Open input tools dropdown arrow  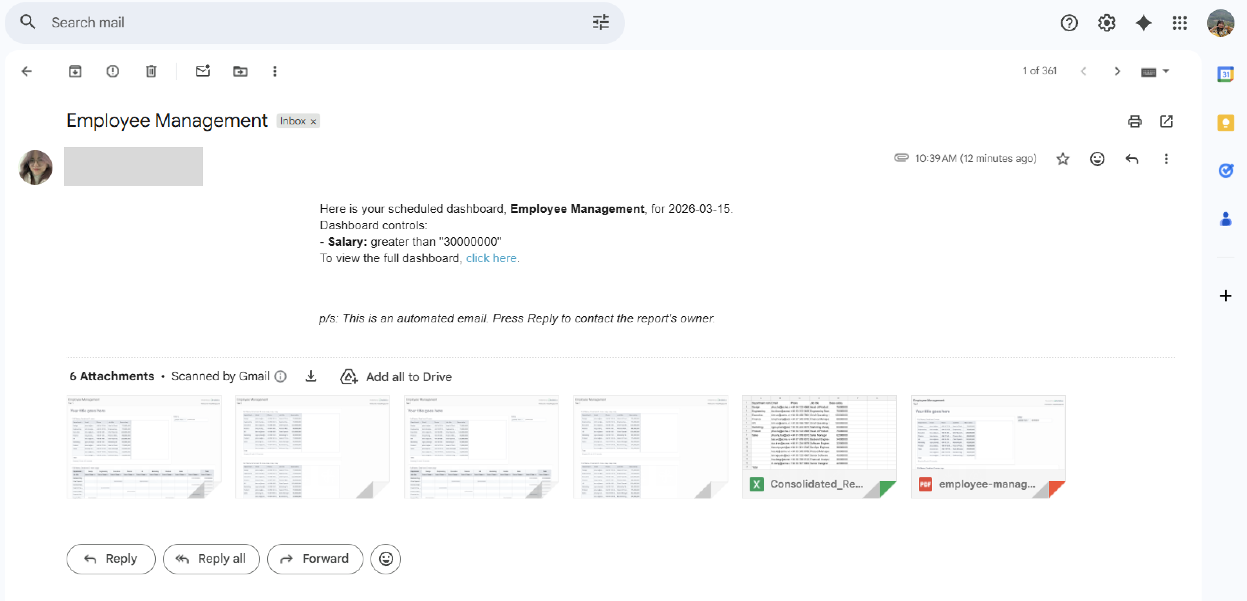tap(1166, 72)
